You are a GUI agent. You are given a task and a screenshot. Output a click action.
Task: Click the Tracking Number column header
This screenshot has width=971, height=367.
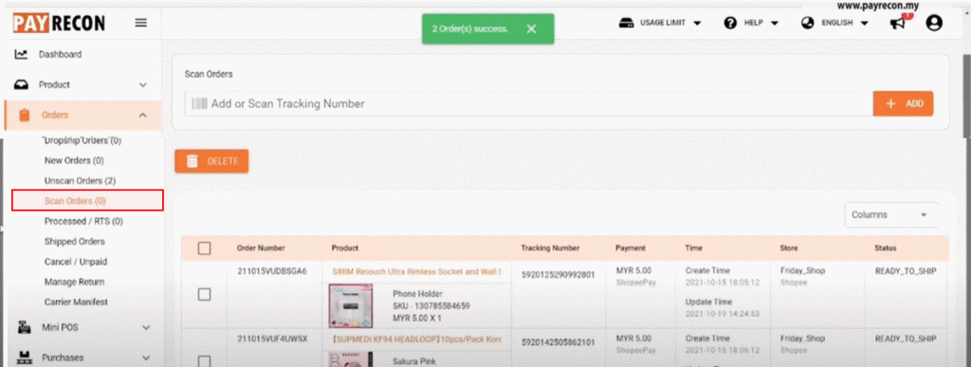551,248
